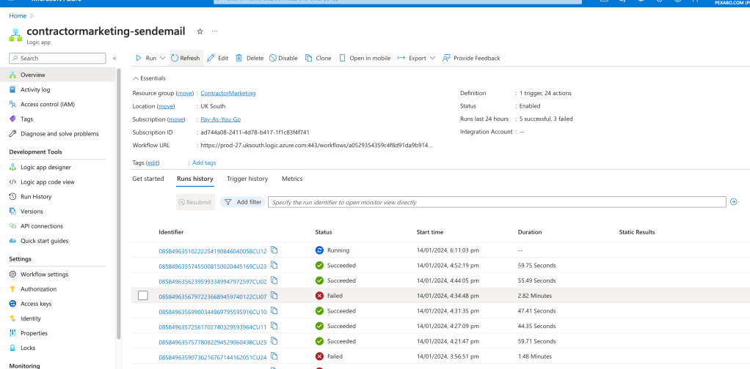Click move link next to Resource group
The height and width of the screenshot is (369, 750).
[x=184, y=93]
